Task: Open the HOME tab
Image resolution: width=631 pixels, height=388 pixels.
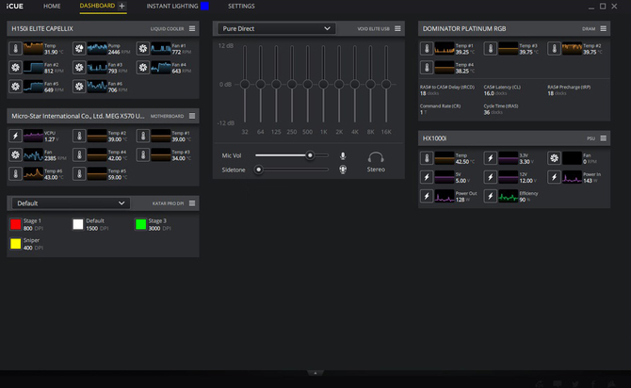Action: click(x=52, y=6)
